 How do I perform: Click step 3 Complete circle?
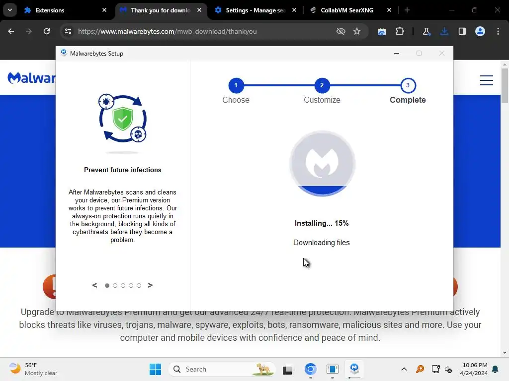[x=408, y=85]
